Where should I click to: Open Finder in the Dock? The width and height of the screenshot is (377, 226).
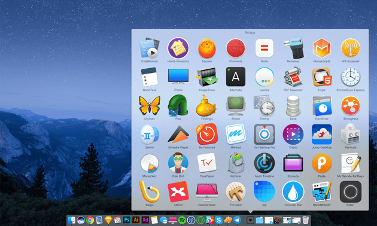[71, 220]
